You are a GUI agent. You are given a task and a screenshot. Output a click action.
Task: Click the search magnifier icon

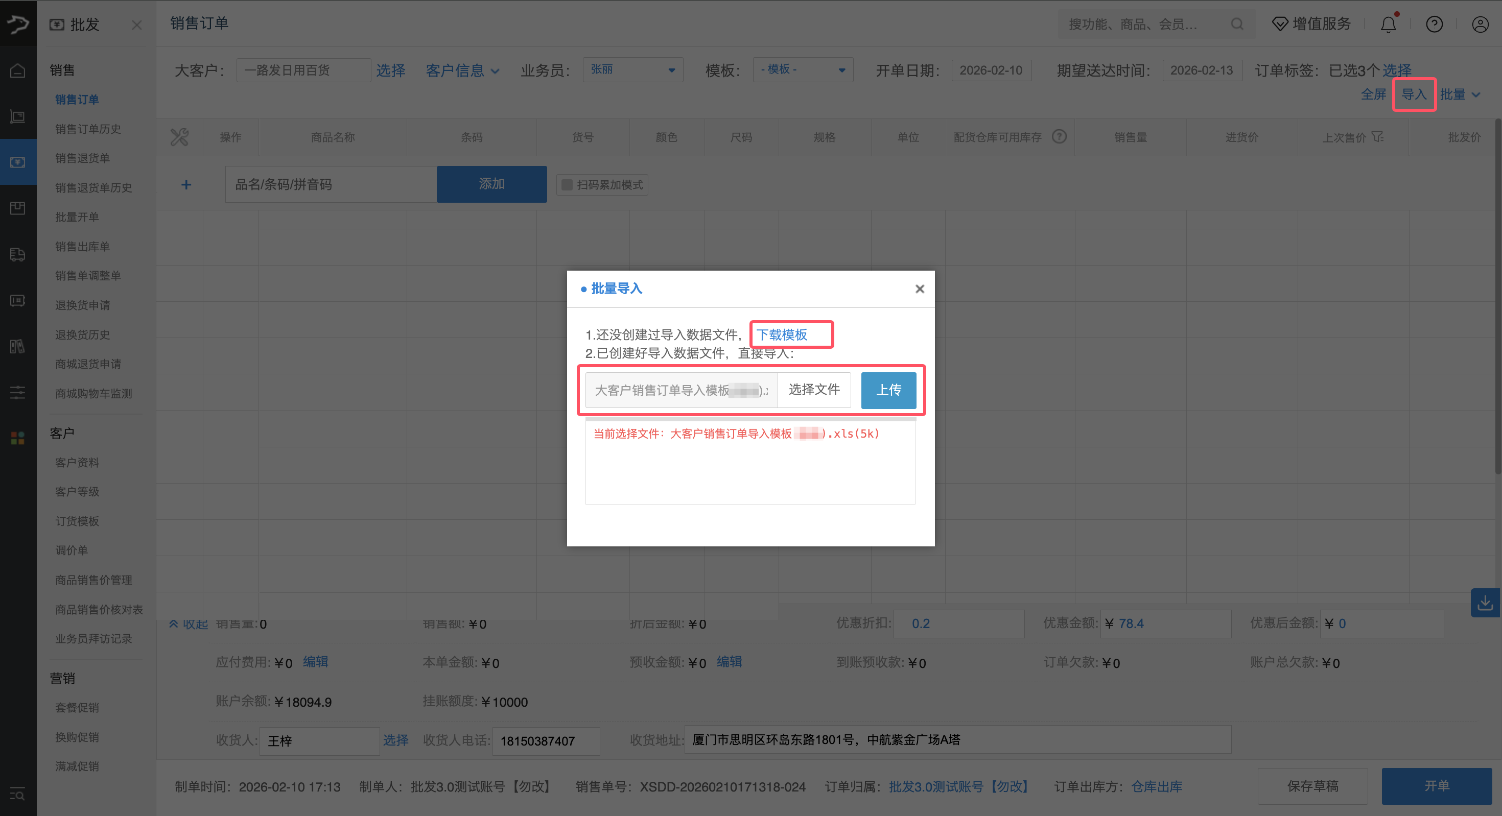(1237, 25)
